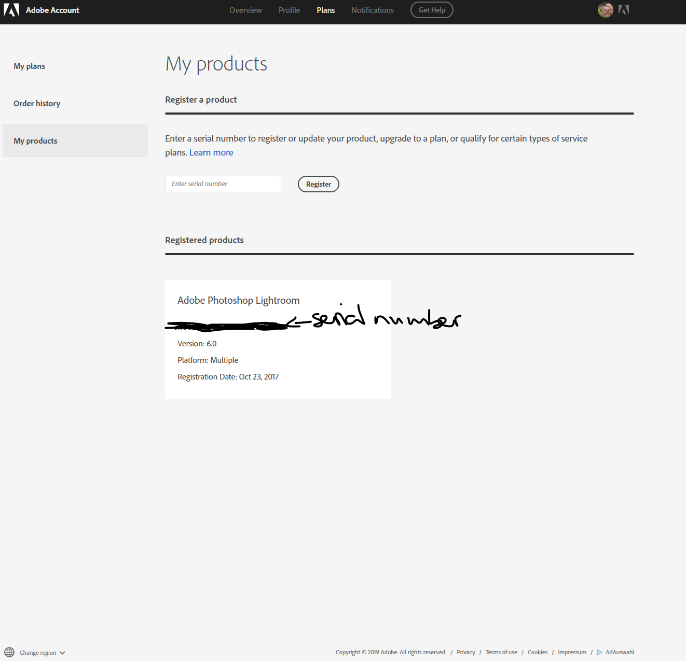686x661 pixels.
Task: Expand the Change region chevron
Action: click(x=62, y=653)
